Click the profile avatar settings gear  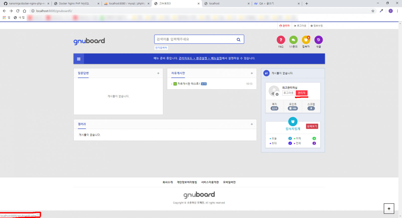(x=277, y=94)
